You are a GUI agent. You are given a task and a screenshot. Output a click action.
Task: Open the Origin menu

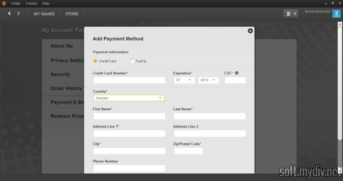(x=16, y=3)
